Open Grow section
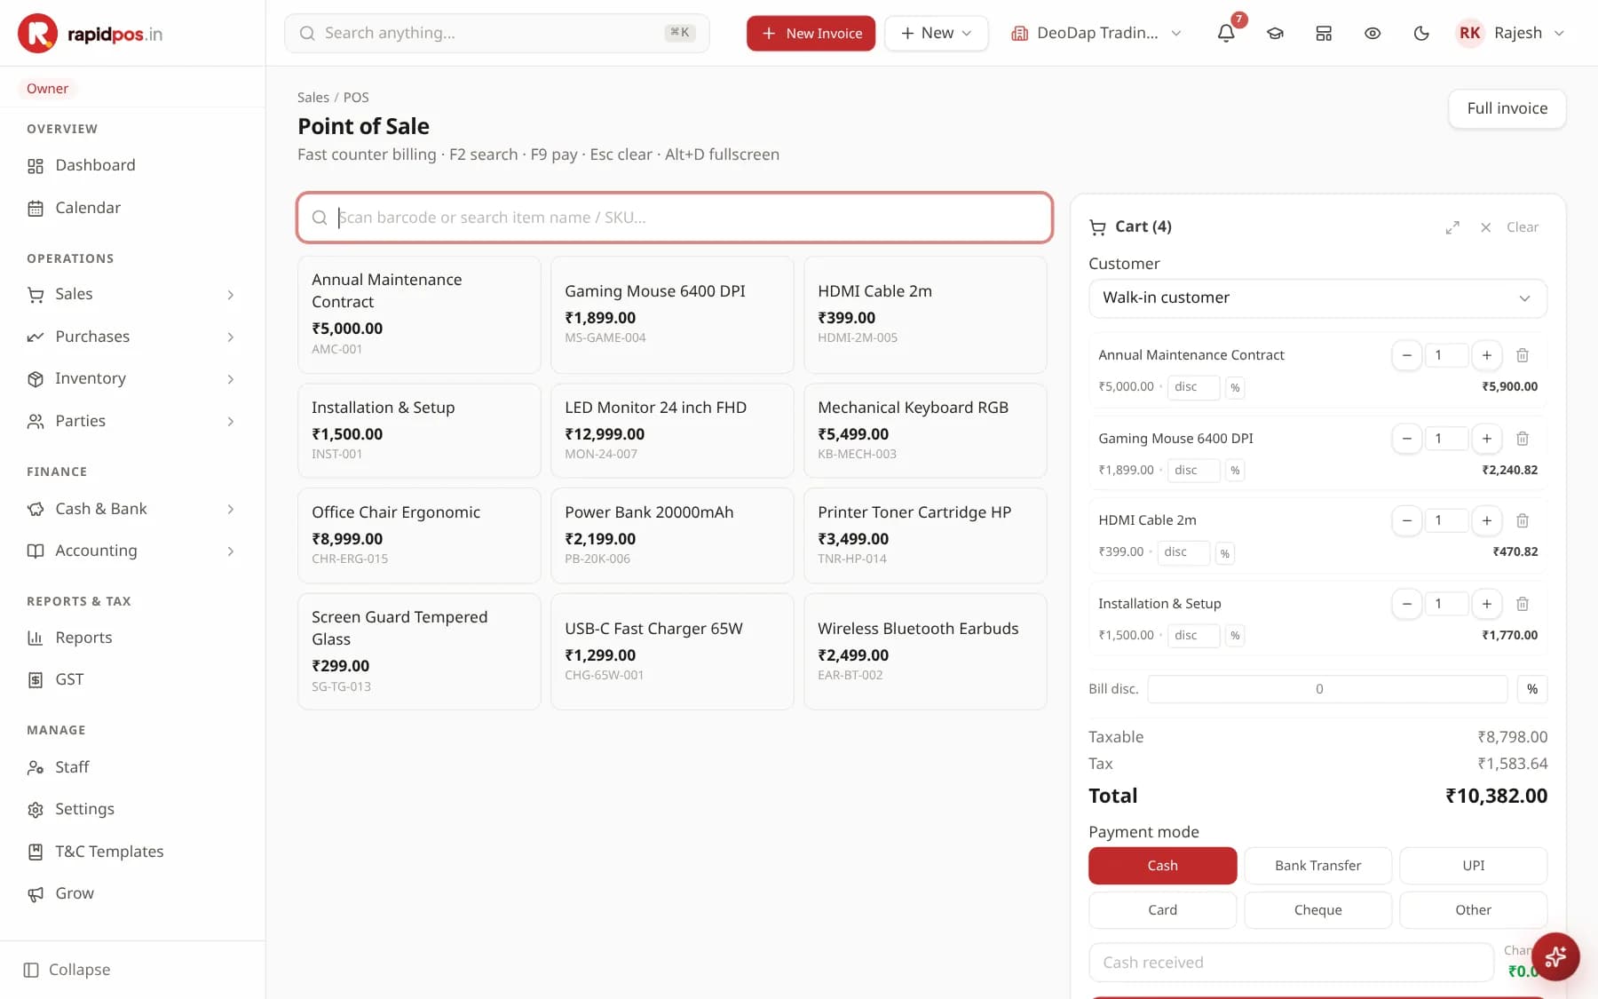Viewport: 1598px width, 999px height. (x=132, y=893)
